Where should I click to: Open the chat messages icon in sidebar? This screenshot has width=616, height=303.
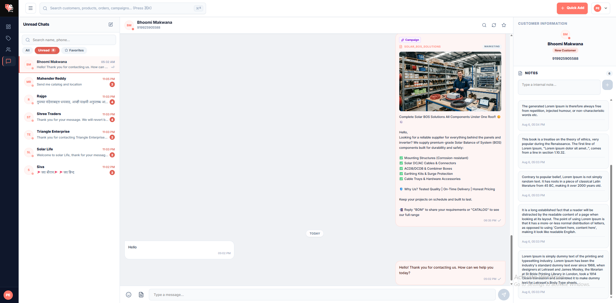coord(9,61)
